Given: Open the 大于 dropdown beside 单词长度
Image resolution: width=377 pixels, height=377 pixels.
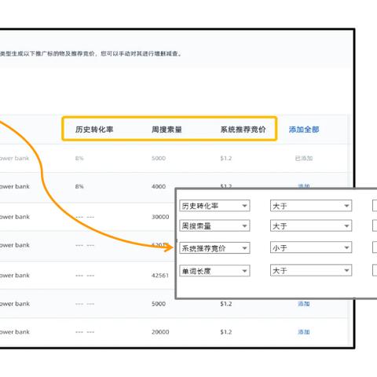Looking at the screenshot, I should tap(311, 270).
